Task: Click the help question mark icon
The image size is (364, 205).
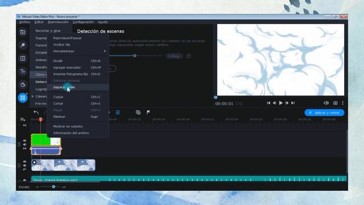Action: click(188, 56)
